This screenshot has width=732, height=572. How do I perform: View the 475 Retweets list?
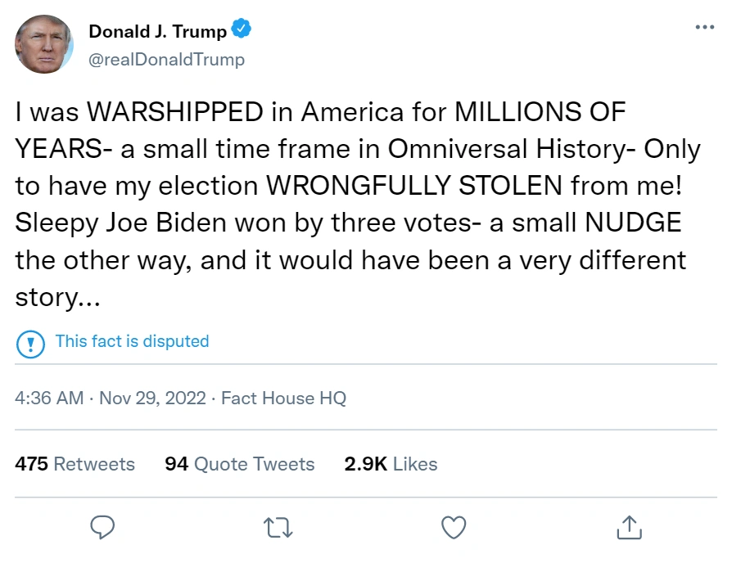75,464
